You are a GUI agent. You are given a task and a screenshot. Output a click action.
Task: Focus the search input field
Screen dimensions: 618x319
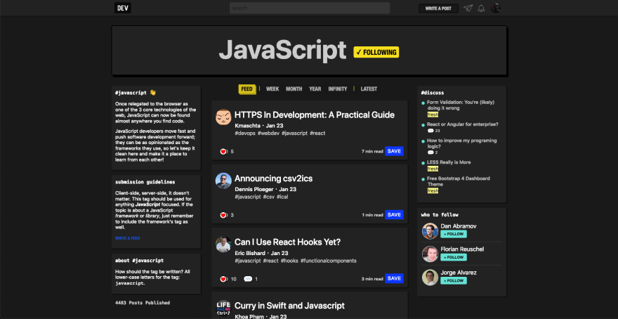310,8
